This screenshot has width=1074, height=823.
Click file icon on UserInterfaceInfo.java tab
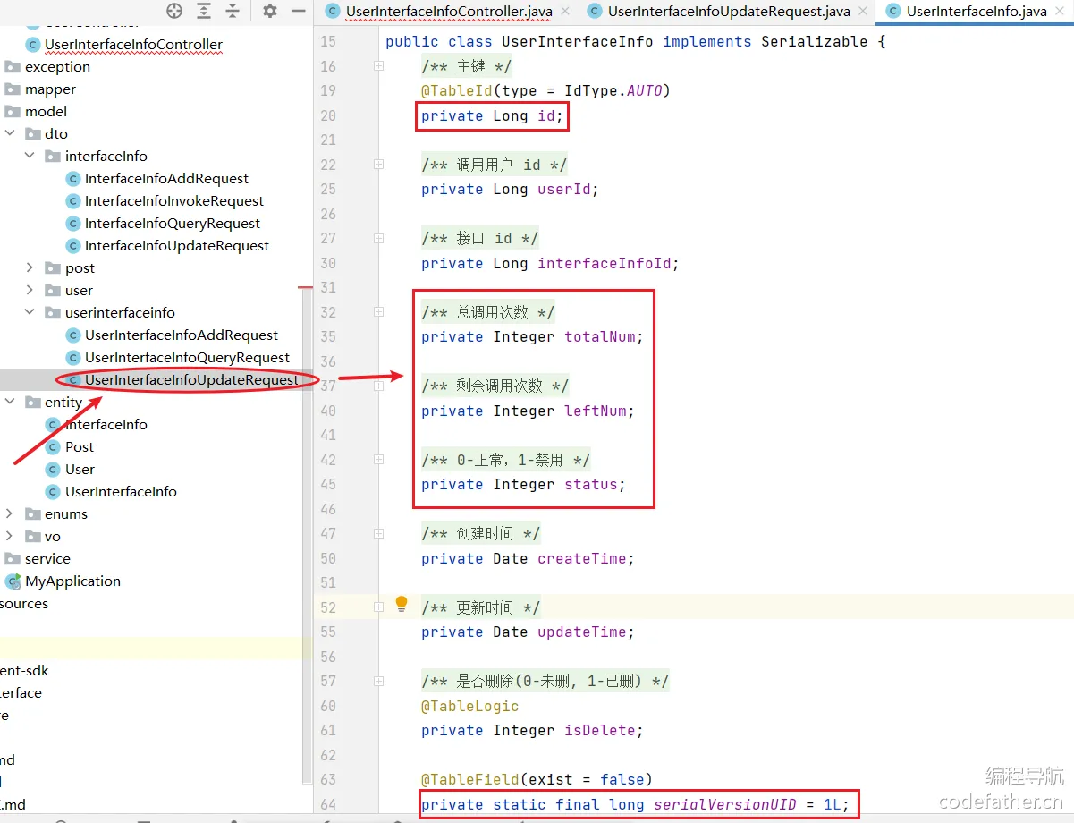click(x=892, y=12)
